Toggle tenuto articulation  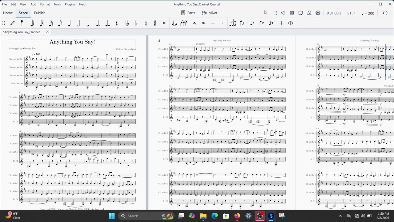pyautogui.click(x=213, y=23)
